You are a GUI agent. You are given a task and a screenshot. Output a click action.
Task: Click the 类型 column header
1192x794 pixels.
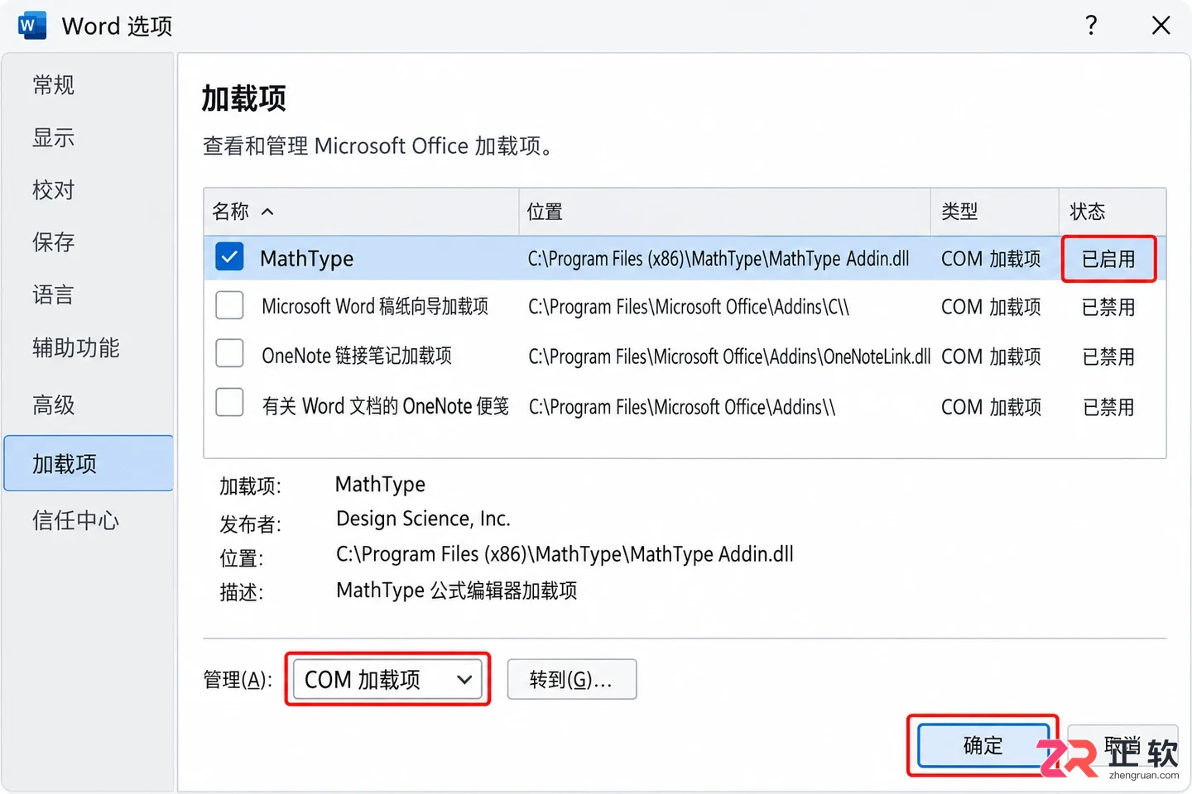click(995, 212)
